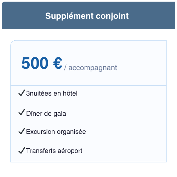177x177 pixels.
Task: Click the checkmark beside 3nuitées en hôtel
Action: click(22, 93)
